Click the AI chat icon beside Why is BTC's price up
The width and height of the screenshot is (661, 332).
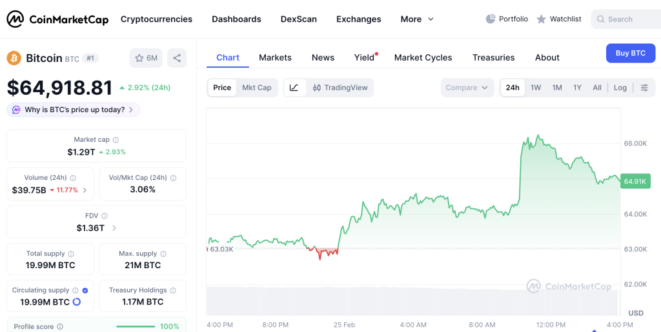click(x=16, y=110)
